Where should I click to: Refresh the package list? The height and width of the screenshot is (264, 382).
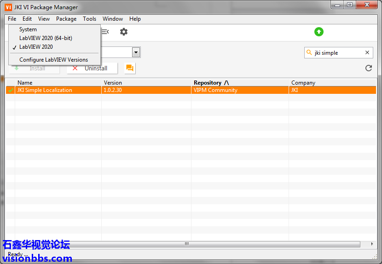(368, 68)
